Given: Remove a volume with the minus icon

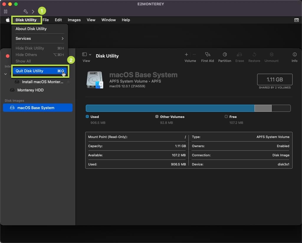Looking at the screenshot, I should point(194,55).
